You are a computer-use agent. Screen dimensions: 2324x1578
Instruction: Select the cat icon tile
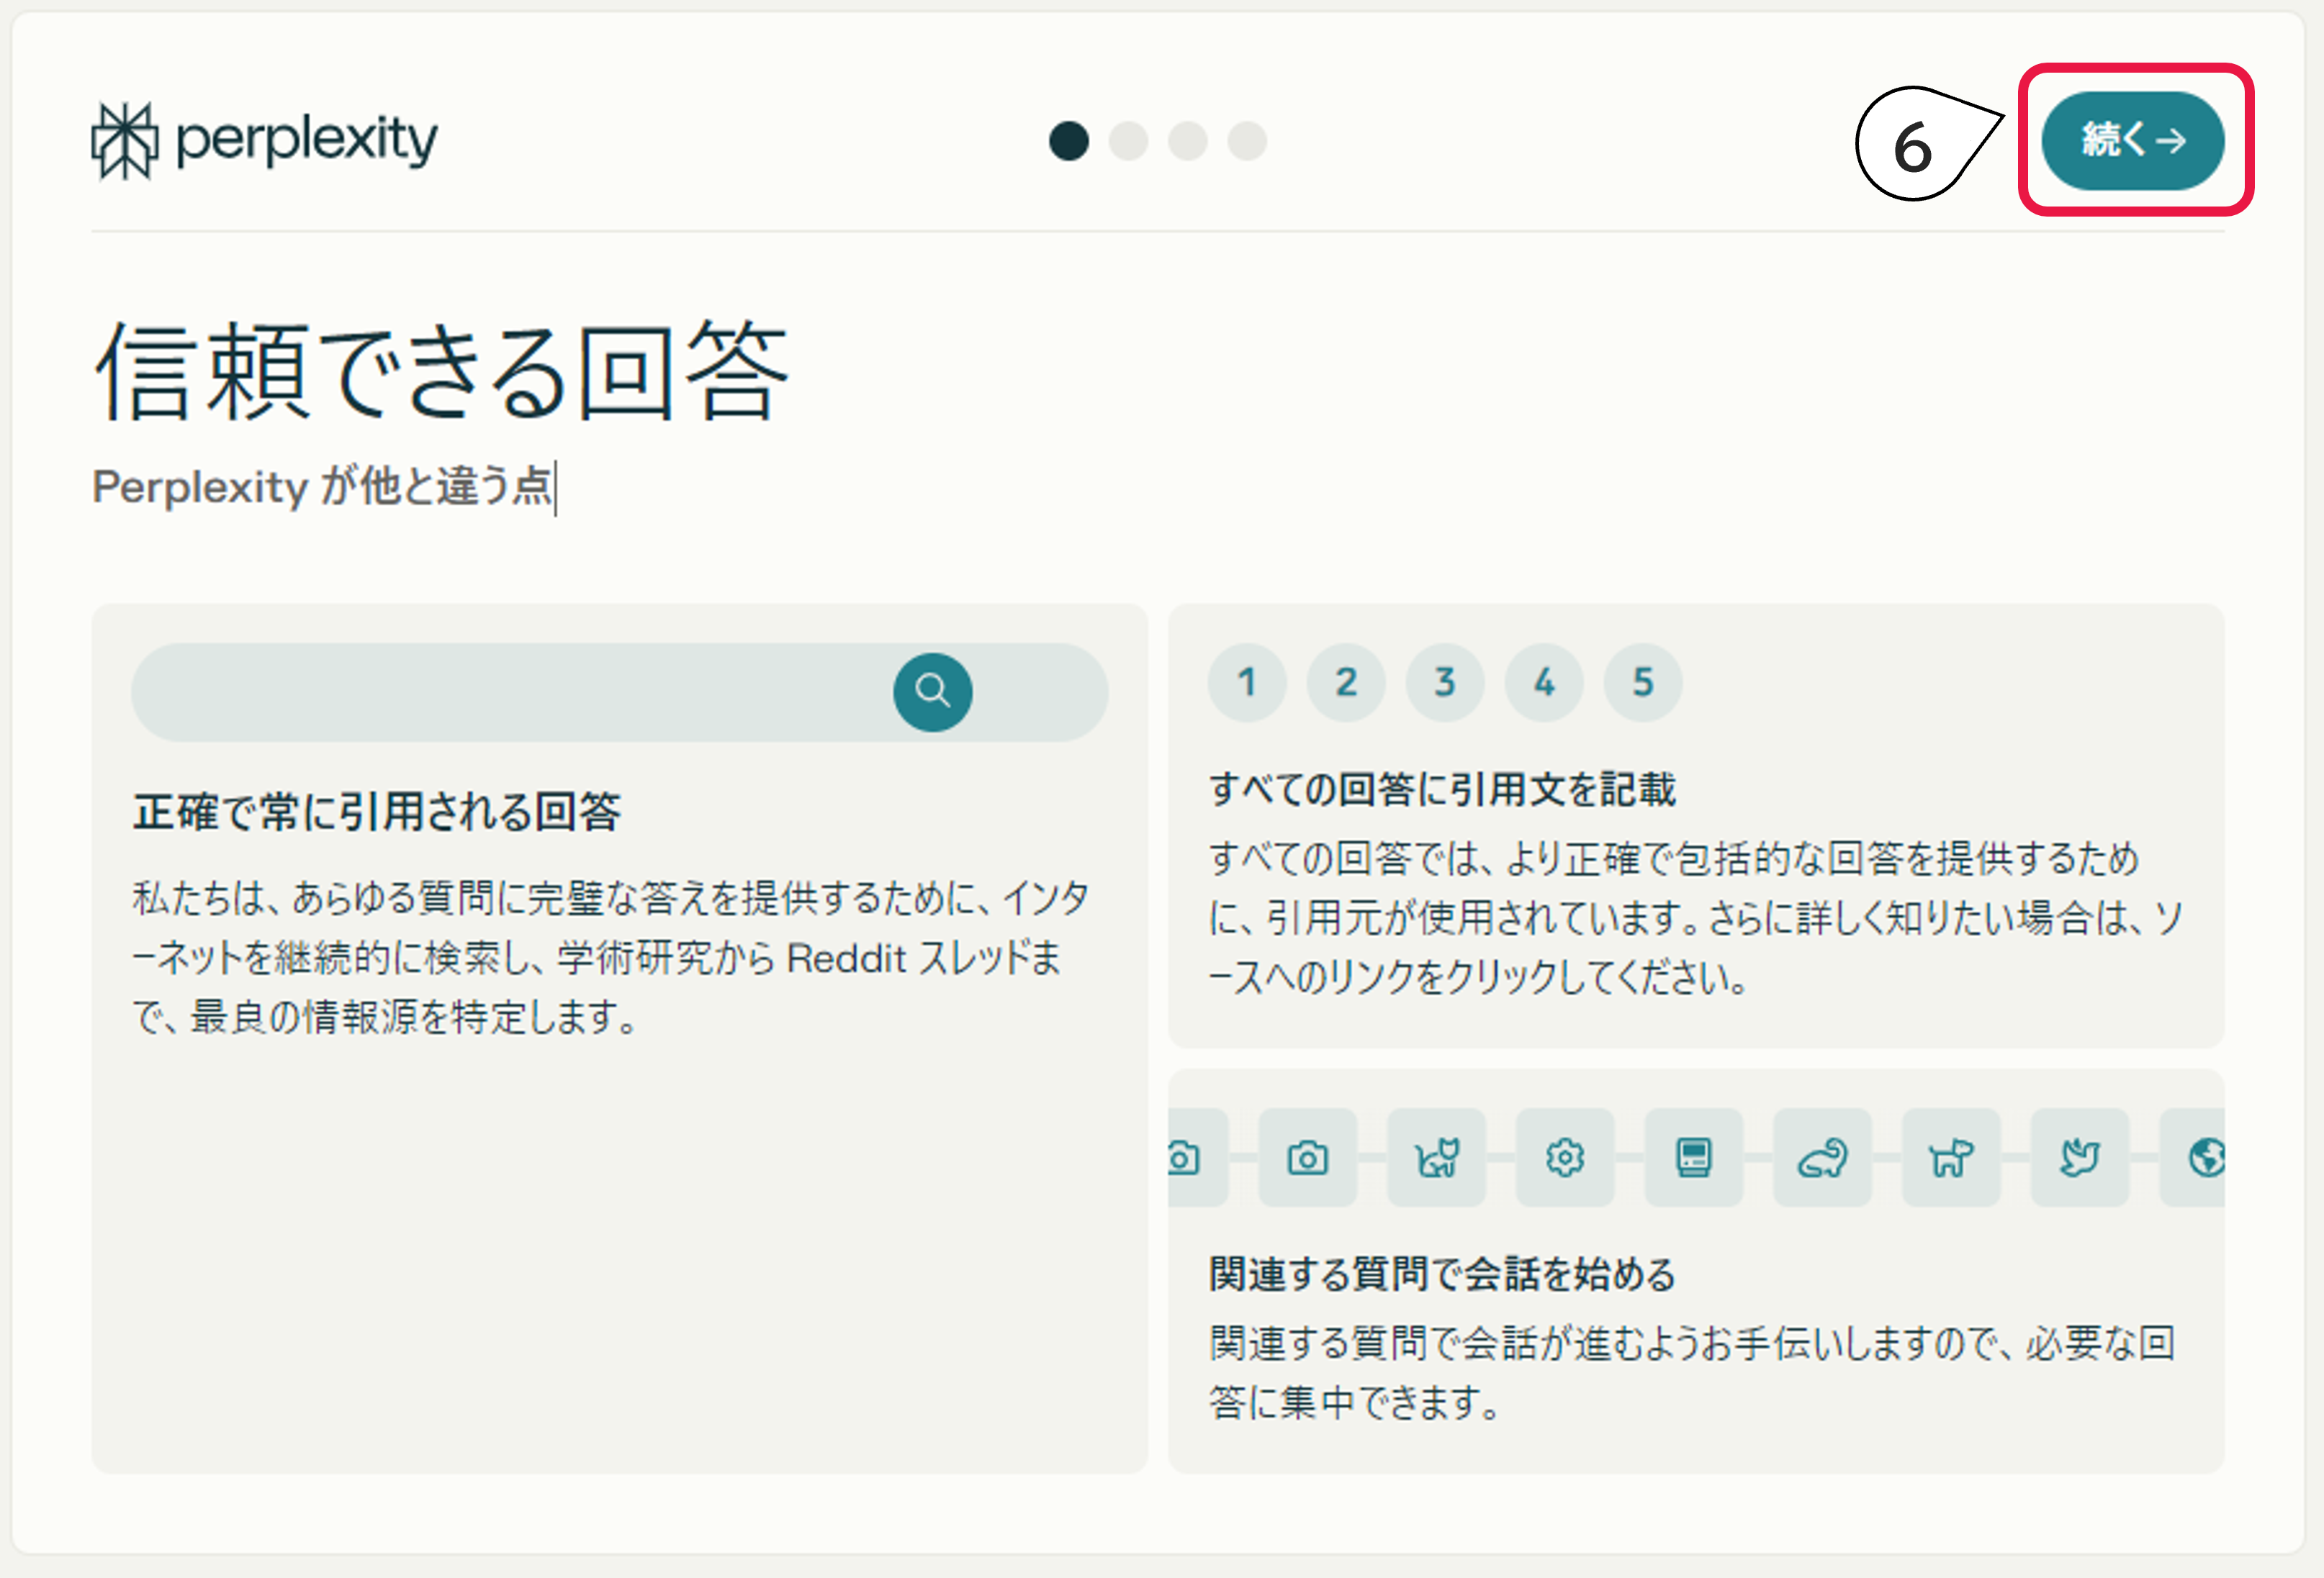pos(1436,1157)
